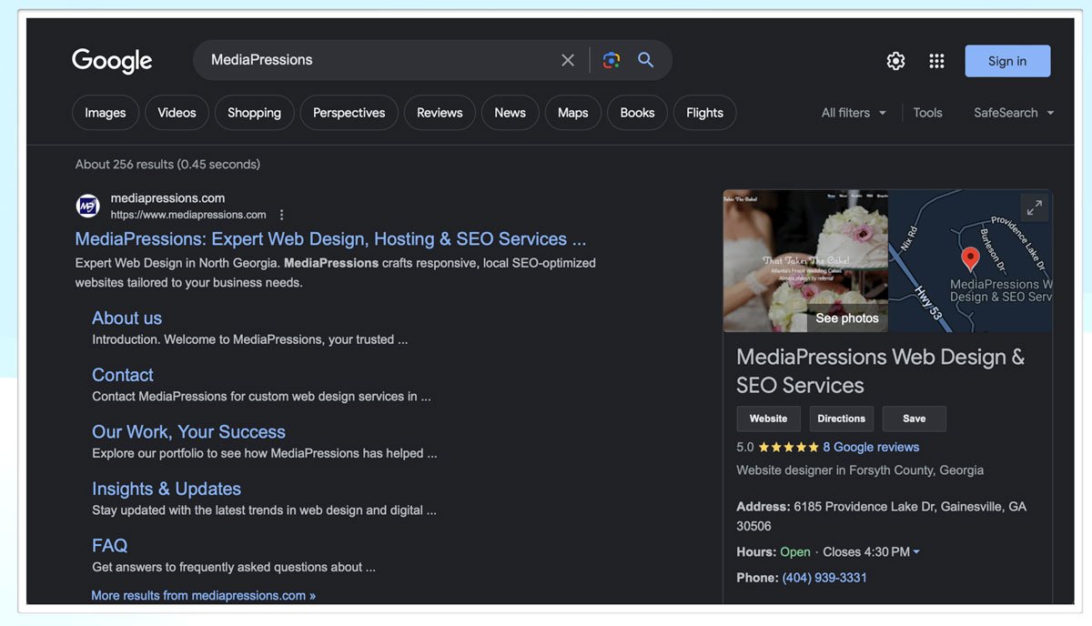Open three-dot menu beside mediapressions.com URL
The height and width of the screenshot is (626, 1092).
(282, 215)
